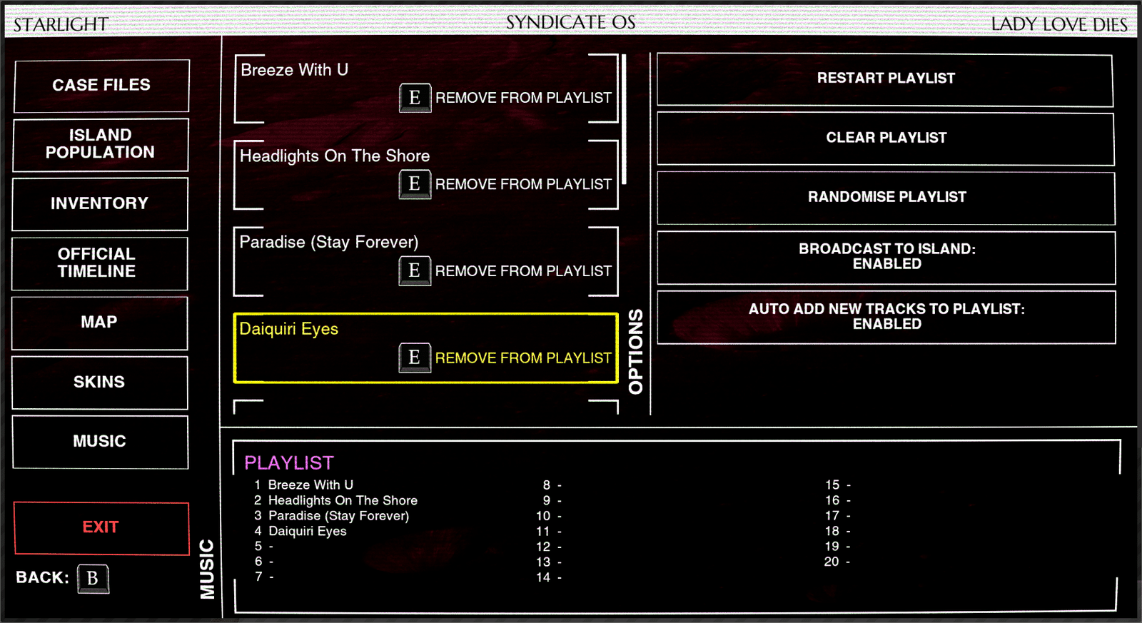Viewport: 1142px width, 623px height.
Task: Click the B key icon beside BACK
Action: click(x=93, y=578)
